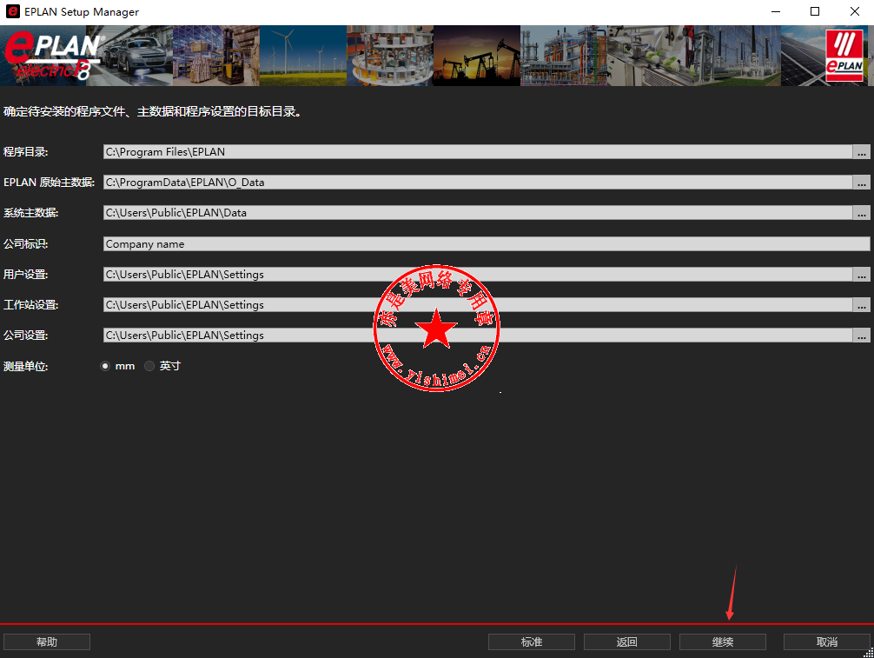The image size is (874, 658).
Task: Browse for 工作站设置 folder
Action: [x=862, y=305]
